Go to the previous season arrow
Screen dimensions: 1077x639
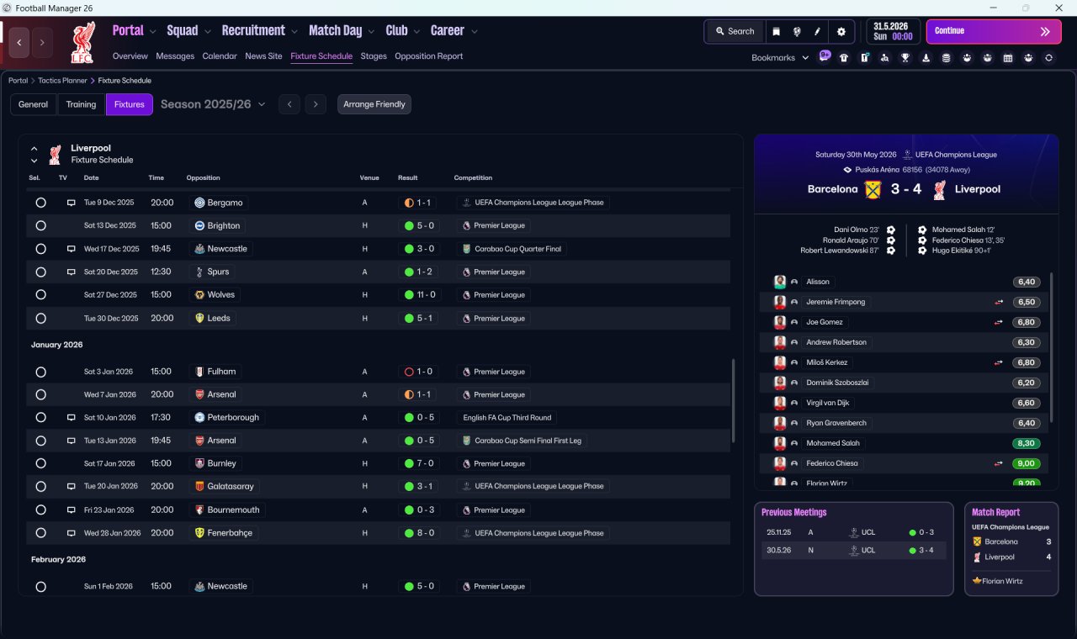pyautogui.click(x=289, y=104)
